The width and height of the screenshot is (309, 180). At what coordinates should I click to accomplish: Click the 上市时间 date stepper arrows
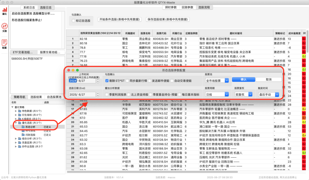tap(98, 81)
